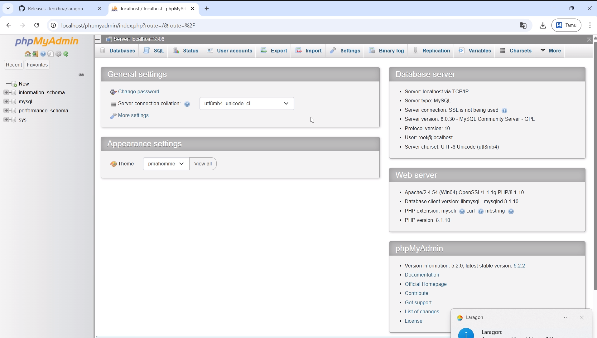The image size is (597, 338).
Task: Open the navigation panel settings gear
Action: [58, 54]
